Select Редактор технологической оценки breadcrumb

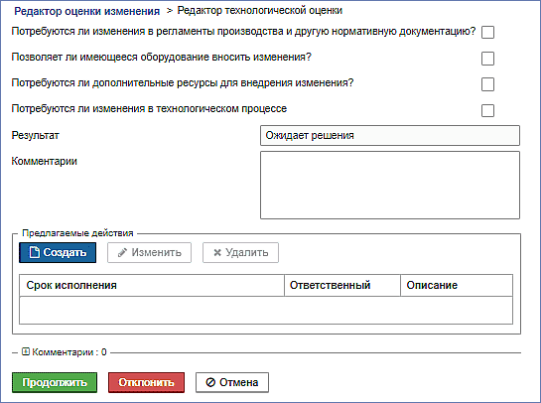click(259, 11)
